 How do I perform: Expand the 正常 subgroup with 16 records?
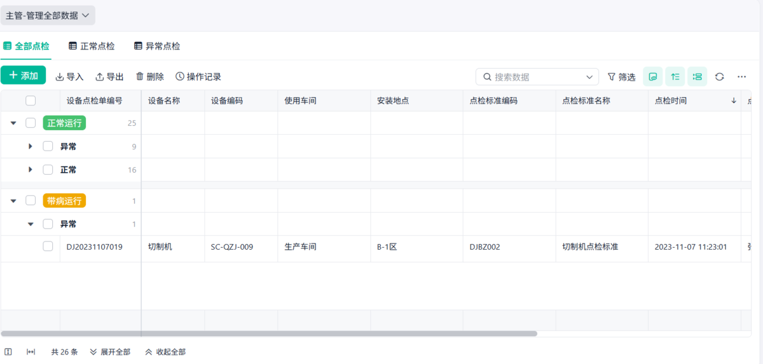tap(31, 170)
